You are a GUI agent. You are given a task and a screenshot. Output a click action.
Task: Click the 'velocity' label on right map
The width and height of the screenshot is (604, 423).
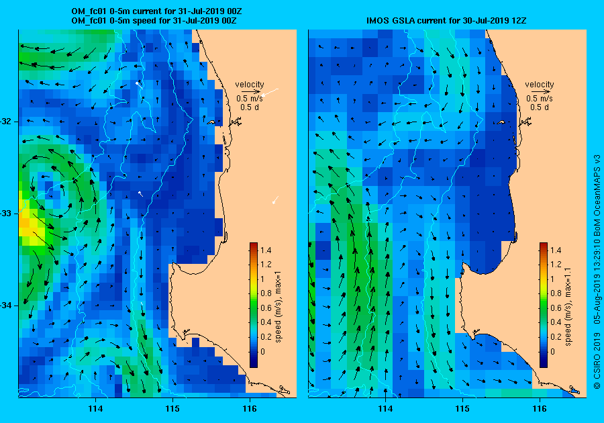pos(540,85)
